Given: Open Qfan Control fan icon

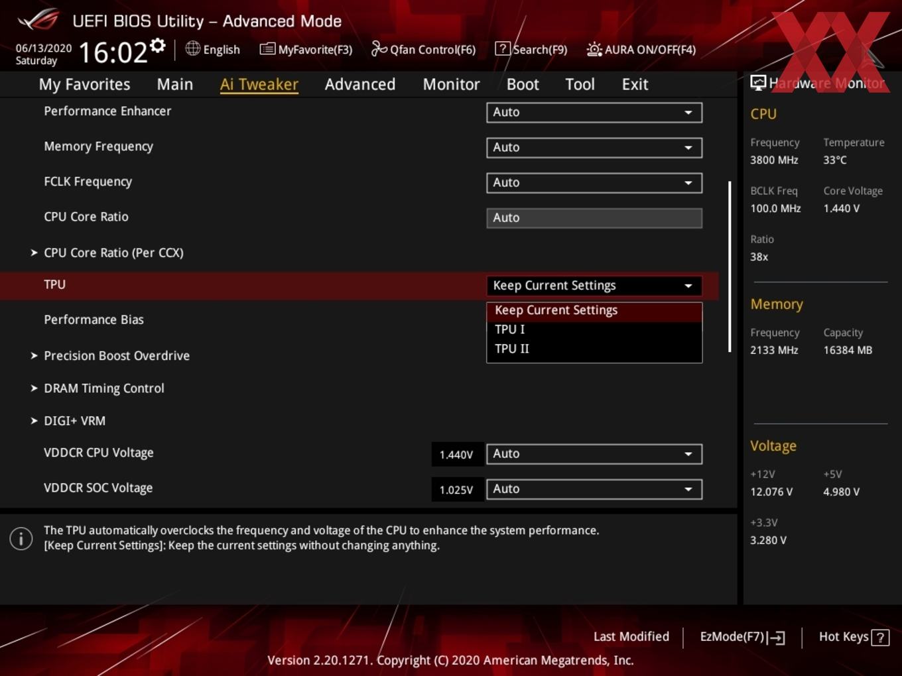Looking at the screenshot, I should coord(379,48).
